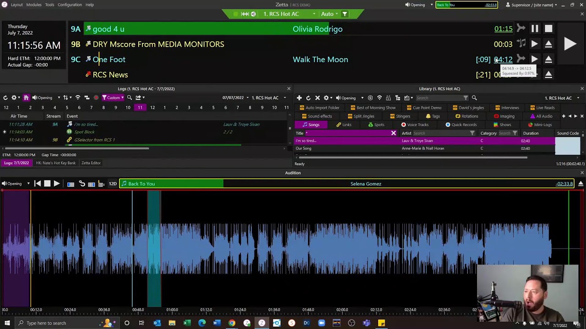586x329 pixels.
Task: Eject the One Foot track in 9C
Action: pos(548,59)
